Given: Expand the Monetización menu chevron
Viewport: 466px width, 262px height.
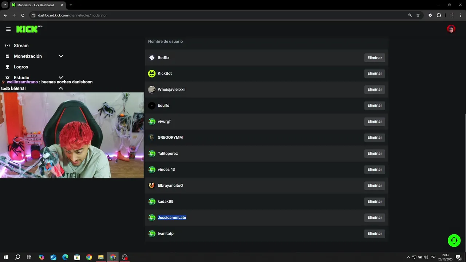Looking at the screenshot, I should 61,56.
